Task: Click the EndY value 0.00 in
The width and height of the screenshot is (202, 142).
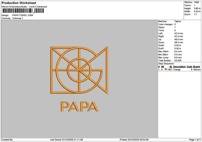Action: (178, 49)
